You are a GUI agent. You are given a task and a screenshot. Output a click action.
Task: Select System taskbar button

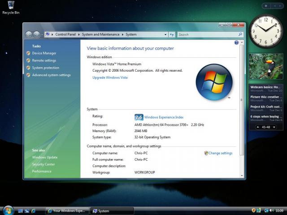click(x=112, y=211)
